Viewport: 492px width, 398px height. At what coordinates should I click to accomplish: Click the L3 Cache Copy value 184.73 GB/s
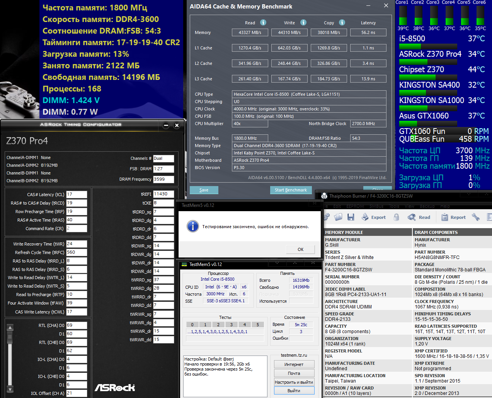pyautogui.click(x=329, y=79)
